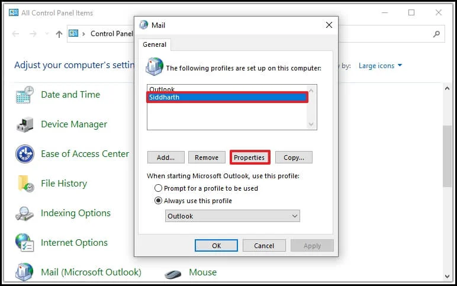The height and width of the screenshot is (286, 457).
Task: Click the Mail dialog title bar icon
Action: click(144, 25)
